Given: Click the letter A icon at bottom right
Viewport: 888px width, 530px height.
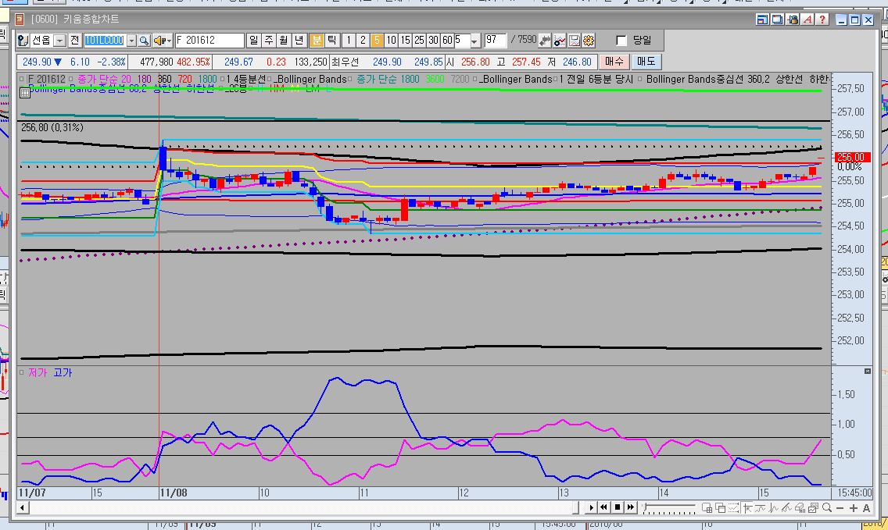Looking at the screenshot, I should point(866,507).
